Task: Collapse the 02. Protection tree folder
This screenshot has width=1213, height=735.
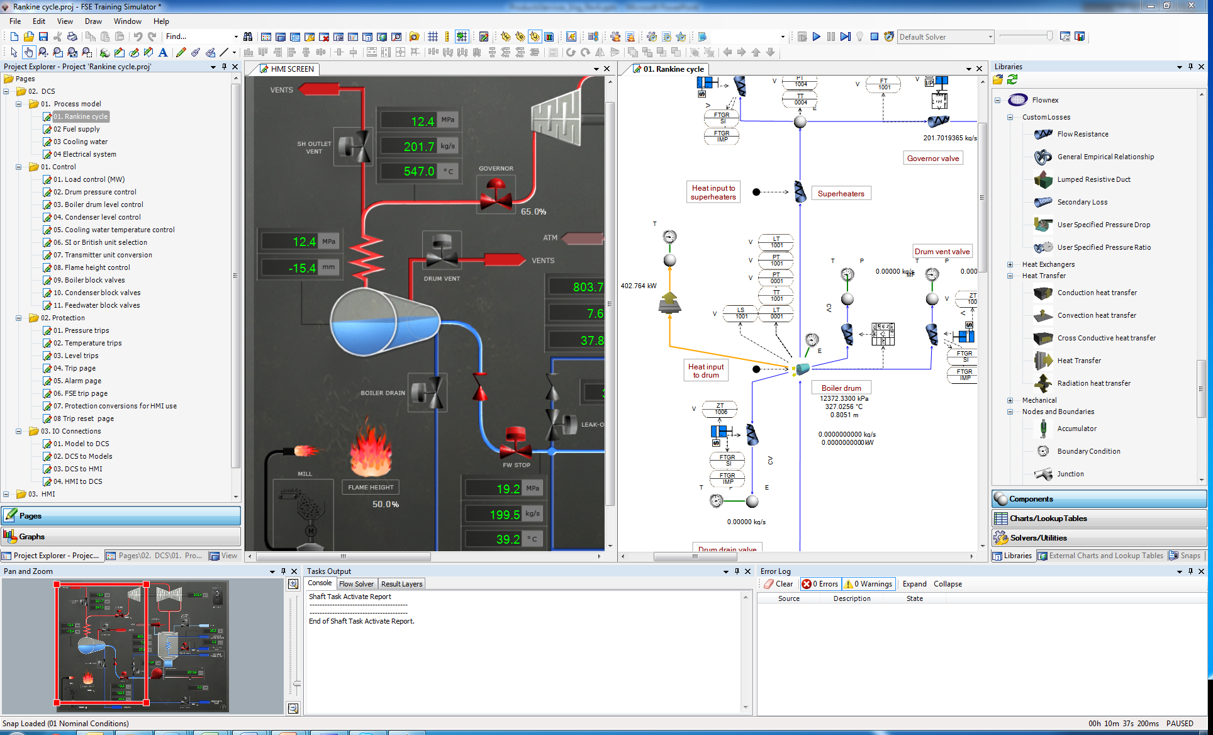Action: click(18, 318)
